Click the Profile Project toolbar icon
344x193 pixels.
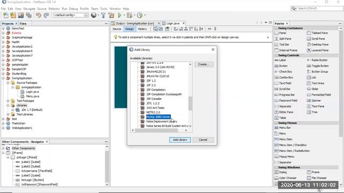(x=140, y=15)
